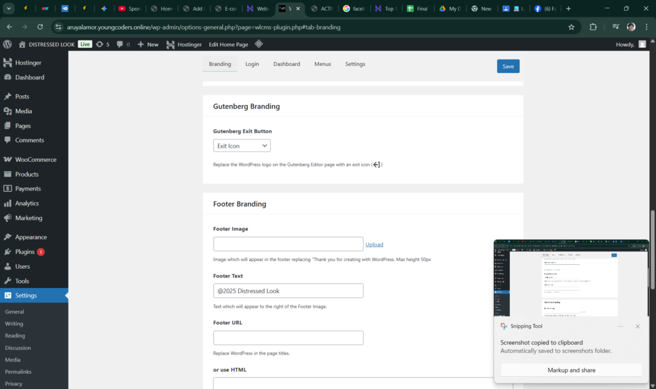
Task: Open WooCommerce from the sidebar
Action: pos(35,159)
